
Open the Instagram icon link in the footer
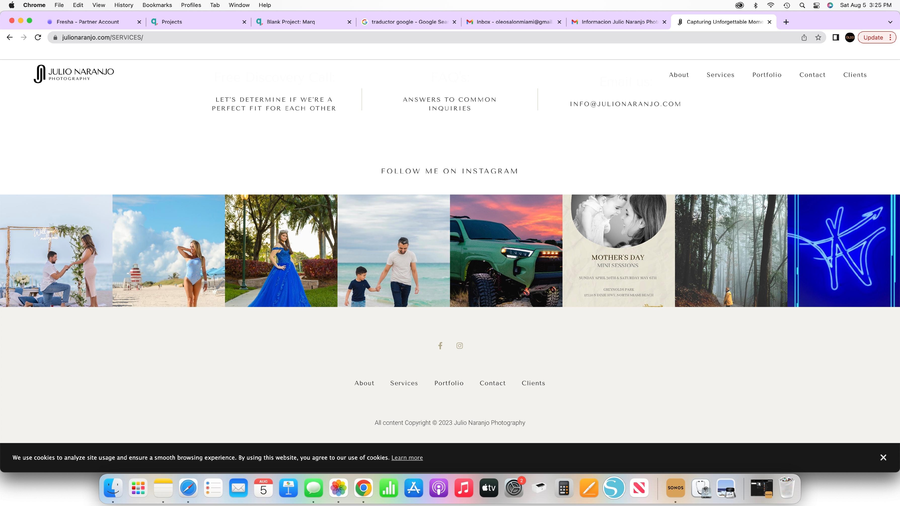459,346
